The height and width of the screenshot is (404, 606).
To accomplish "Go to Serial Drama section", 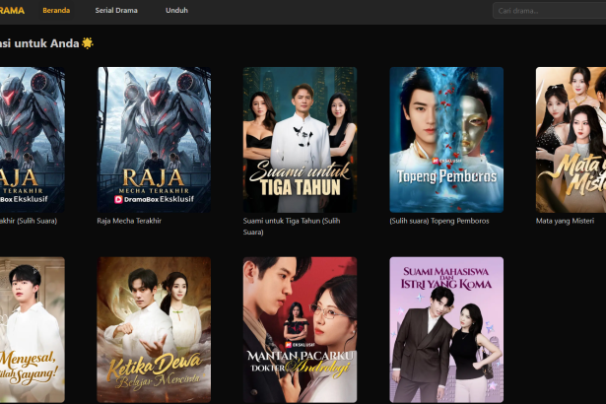I will click(116, 11).
